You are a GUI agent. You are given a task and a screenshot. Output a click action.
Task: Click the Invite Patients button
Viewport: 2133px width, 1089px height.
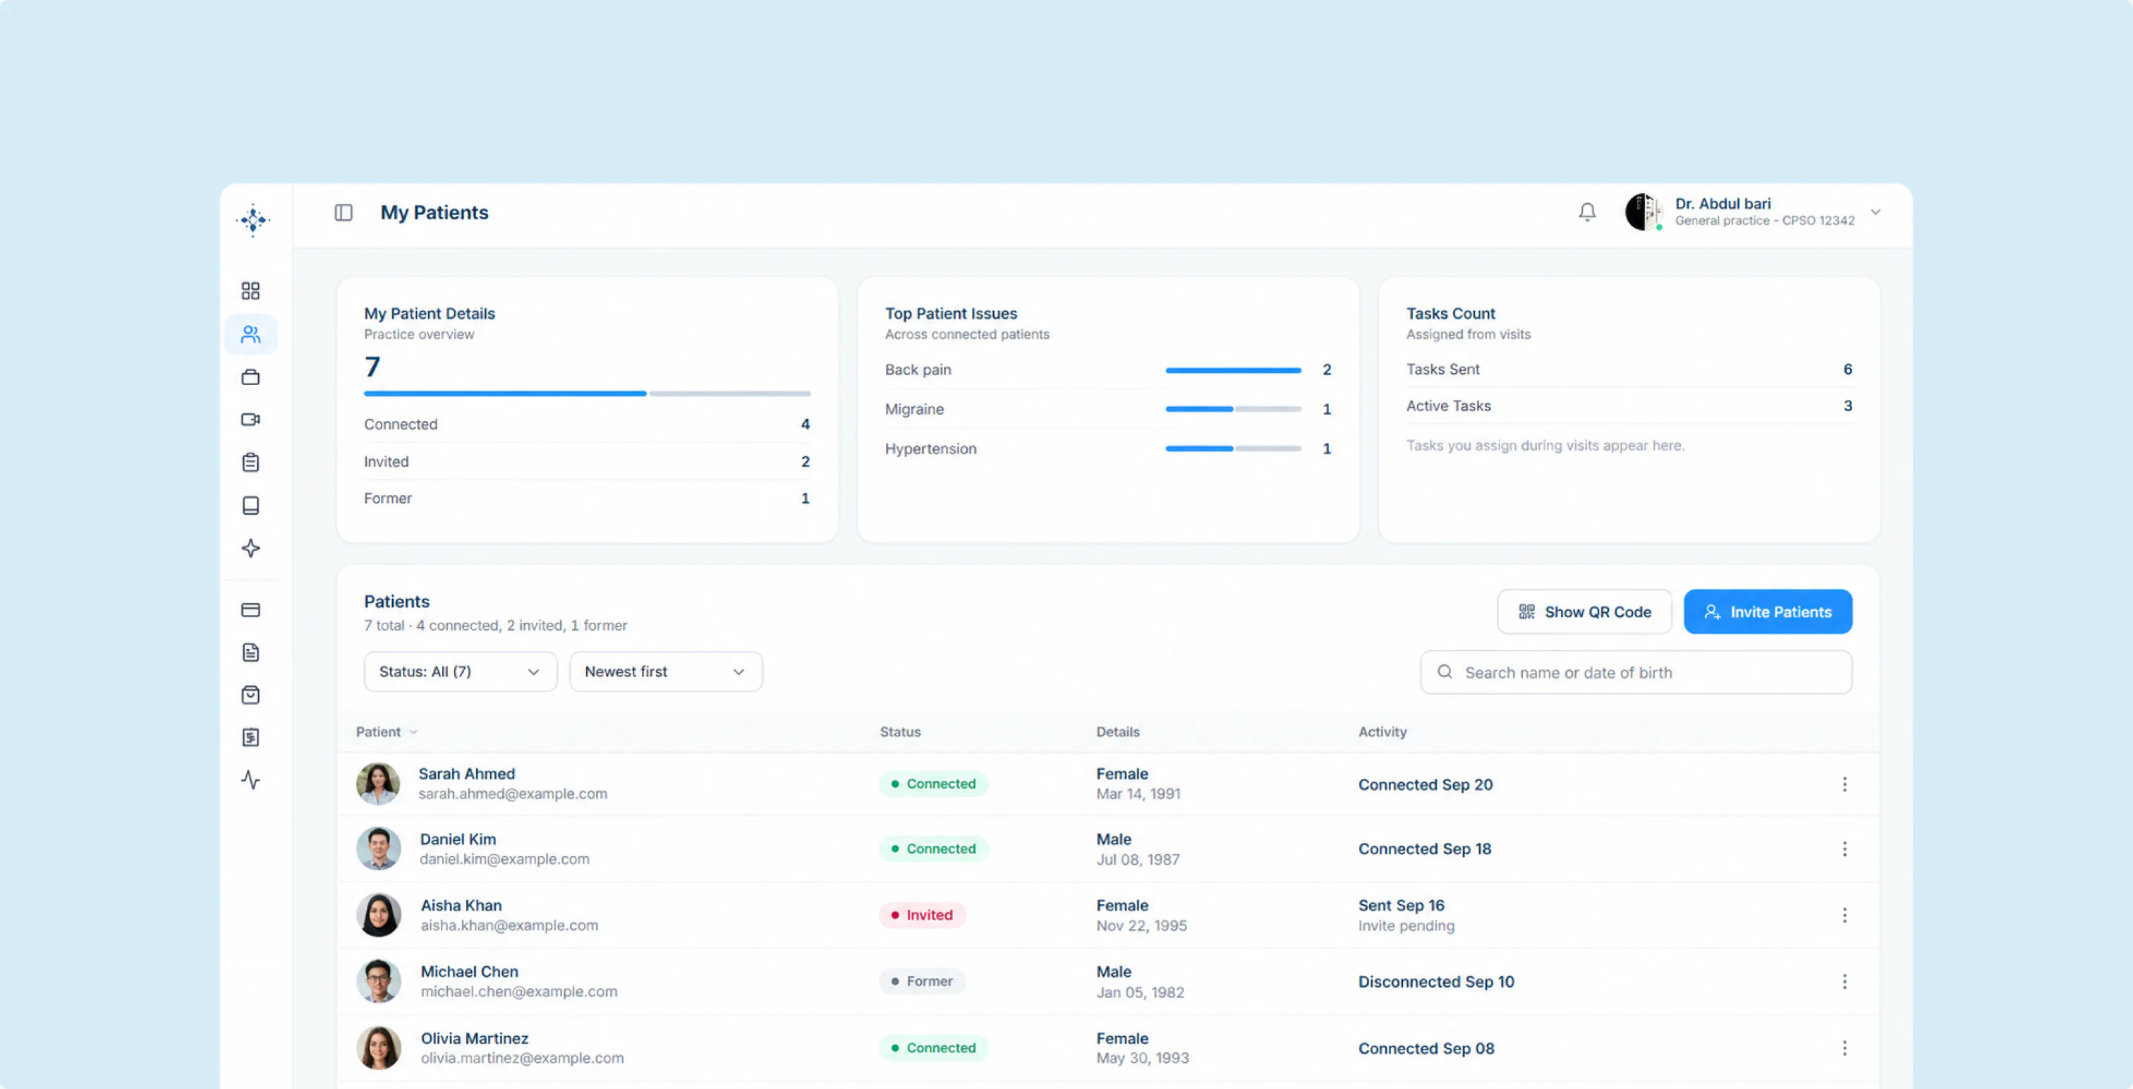pos(1767,612)
